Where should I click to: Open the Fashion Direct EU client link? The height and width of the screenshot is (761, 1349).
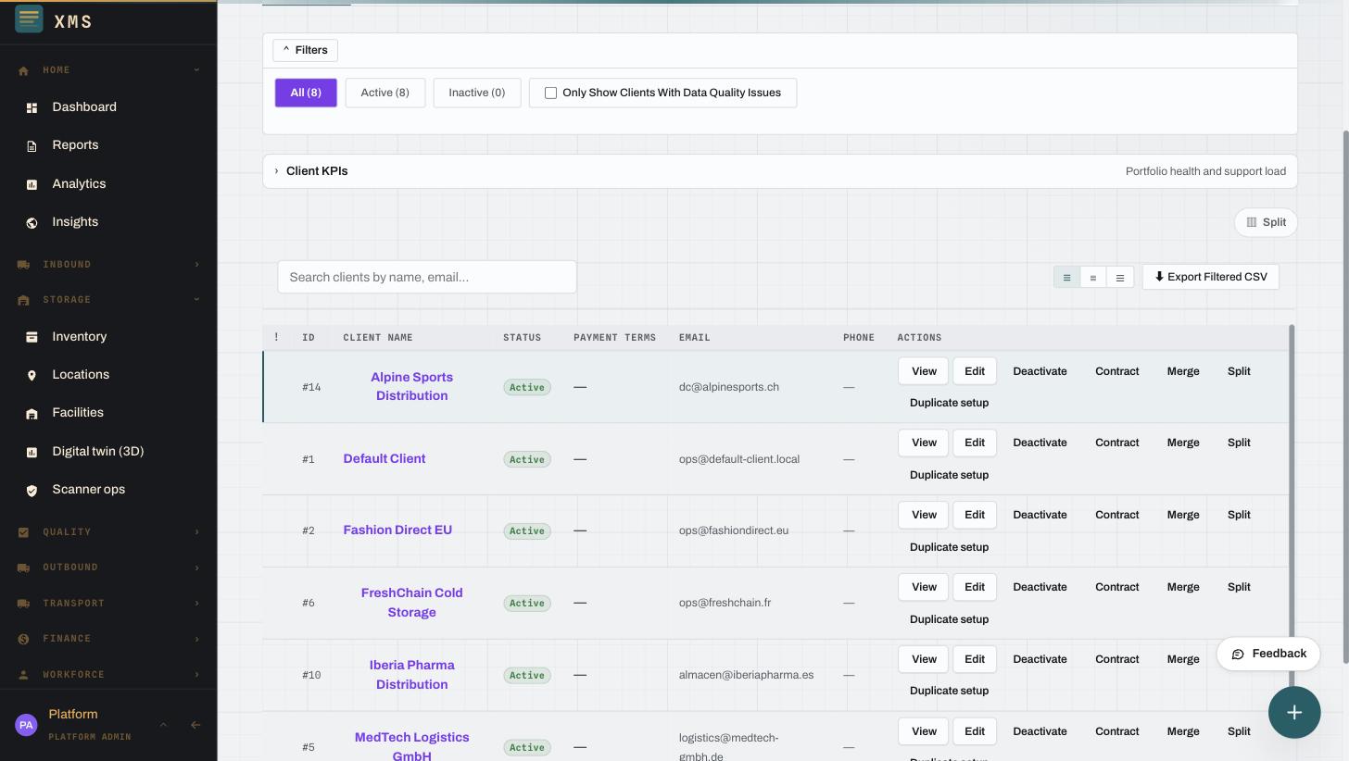[x=397, y=530]
